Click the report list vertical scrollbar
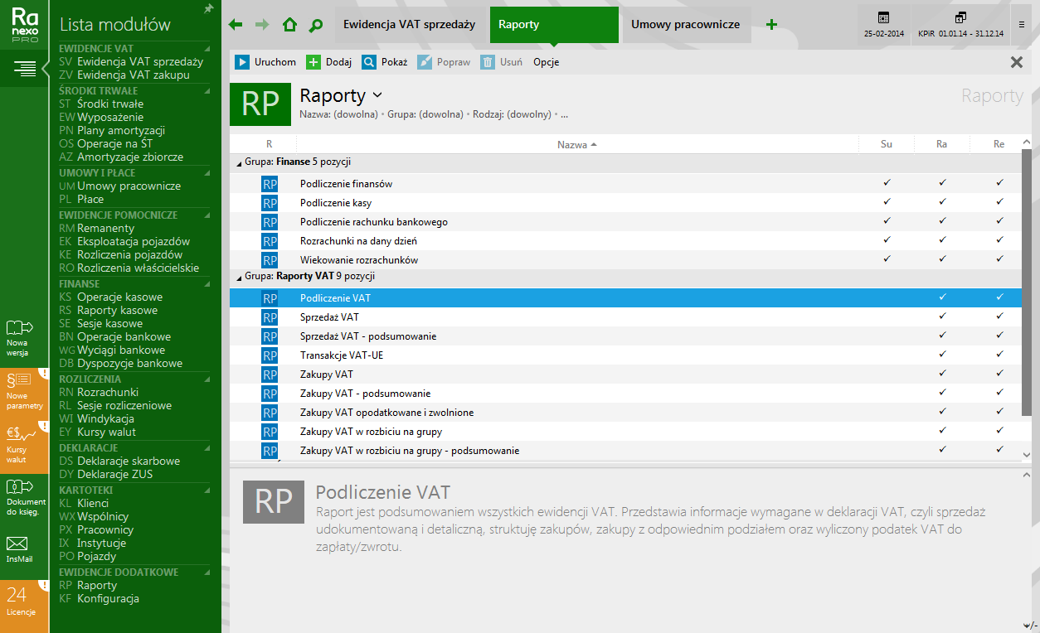 tap(1027, 249)
